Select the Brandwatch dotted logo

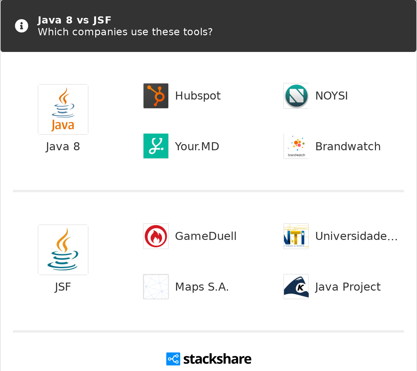(296, 146)
